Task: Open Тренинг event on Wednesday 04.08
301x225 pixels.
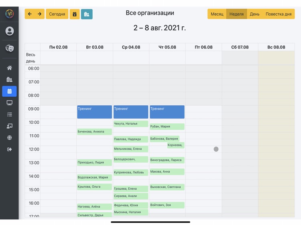Action: (x=131, y=112)
